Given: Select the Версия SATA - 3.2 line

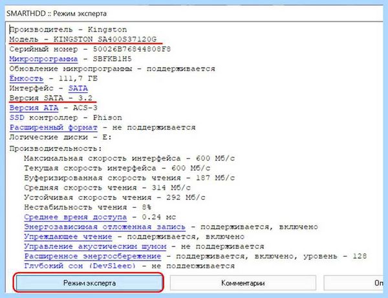Looking at the screenshot, I should [x=51, y=98].
